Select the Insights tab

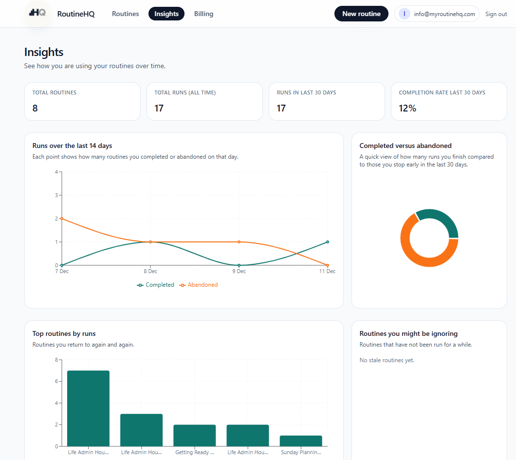tap(166, 14)
